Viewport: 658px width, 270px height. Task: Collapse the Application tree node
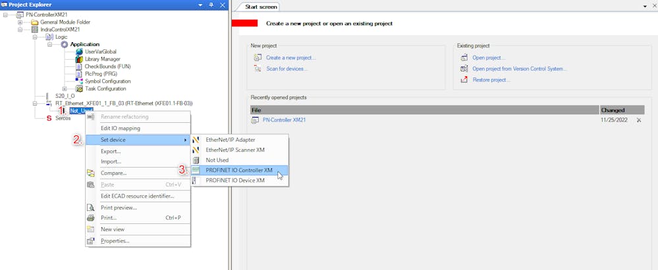pos(49,45)
